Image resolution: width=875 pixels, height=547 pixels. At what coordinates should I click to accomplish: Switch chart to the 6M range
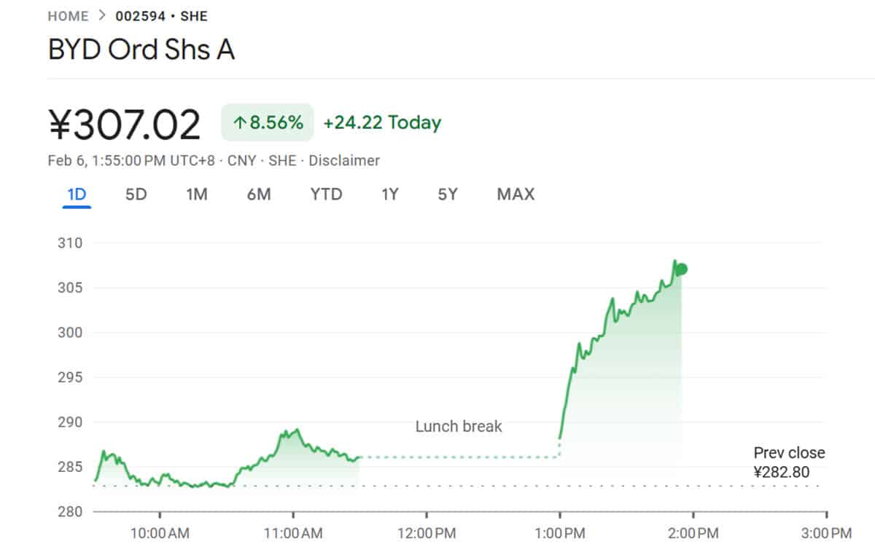(x=259, y=194)
